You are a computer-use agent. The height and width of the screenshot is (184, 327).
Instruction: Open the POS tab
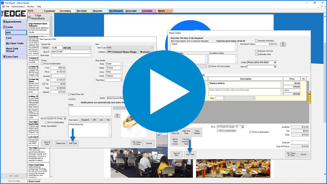point(35,11)
